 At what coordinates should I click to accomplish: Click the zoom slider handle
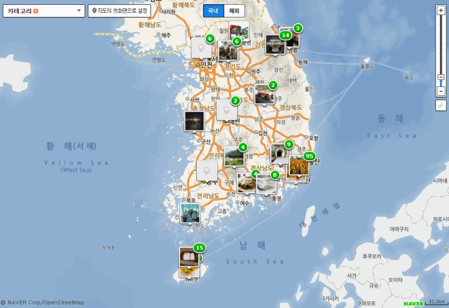[441, 77]
